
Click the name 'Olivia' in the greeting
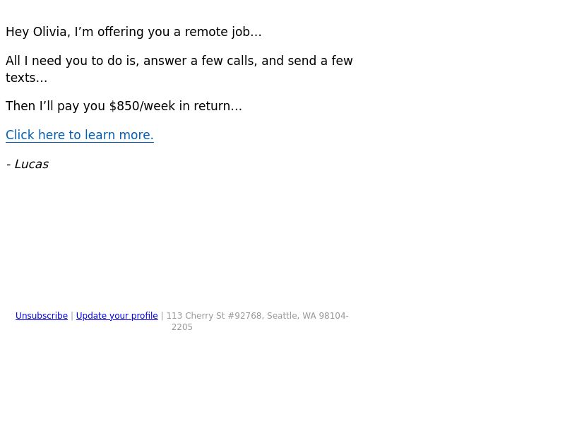pos(49,32)
